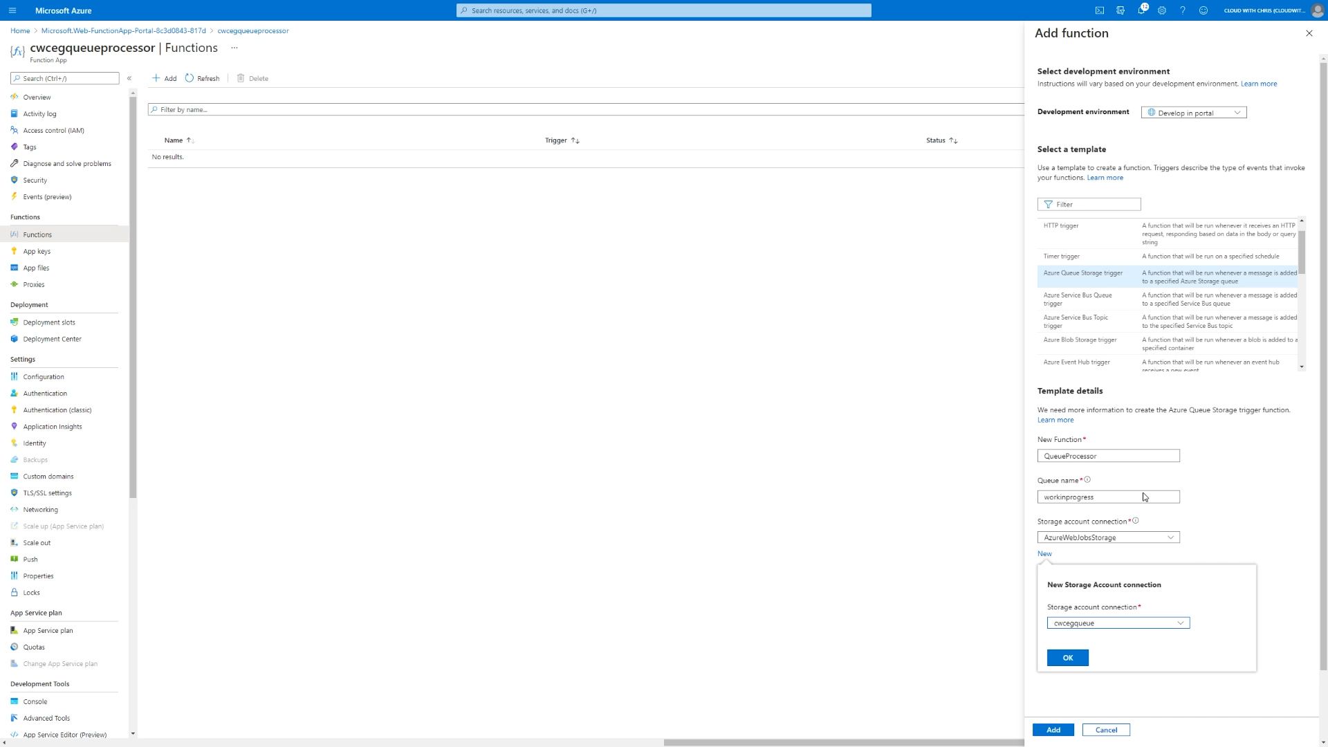
Task: Open the Learn more link about templates
Action: pos(1105,177)
